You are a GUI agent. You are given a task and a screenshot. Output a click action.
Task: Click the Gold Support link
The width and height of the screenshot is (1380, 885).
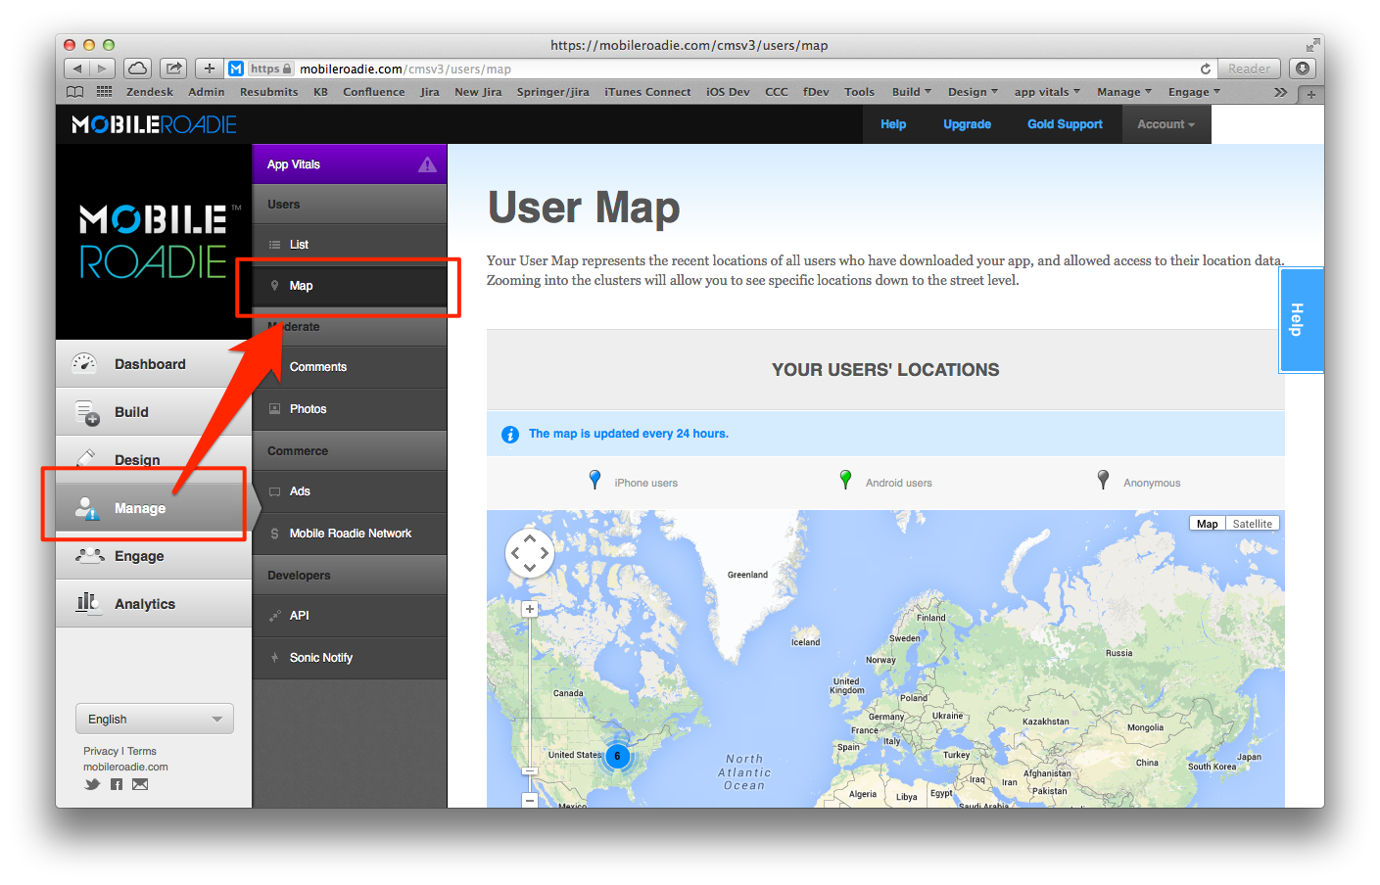coord(1065,124)
